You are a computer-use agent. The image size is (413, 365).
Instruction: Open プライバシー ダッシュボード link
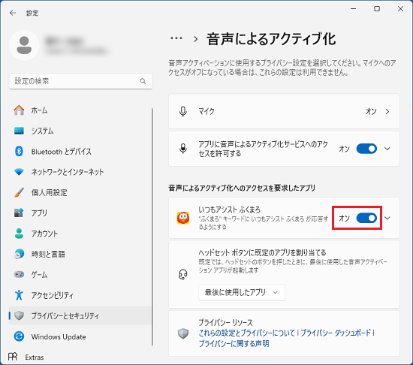[336, 333]
